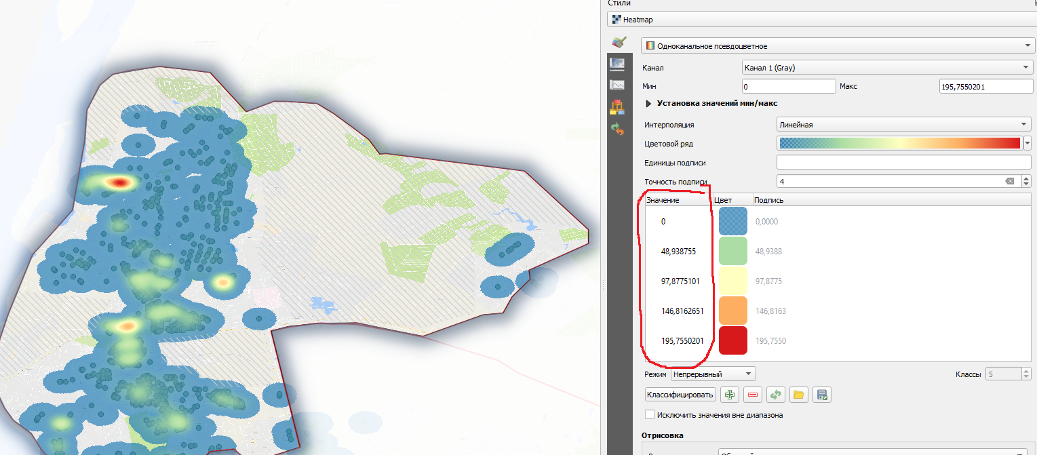Click the load color map from band icon
Image resolution: width=1037 pixels, height=455 pixels.
click(x=776, y=395)
